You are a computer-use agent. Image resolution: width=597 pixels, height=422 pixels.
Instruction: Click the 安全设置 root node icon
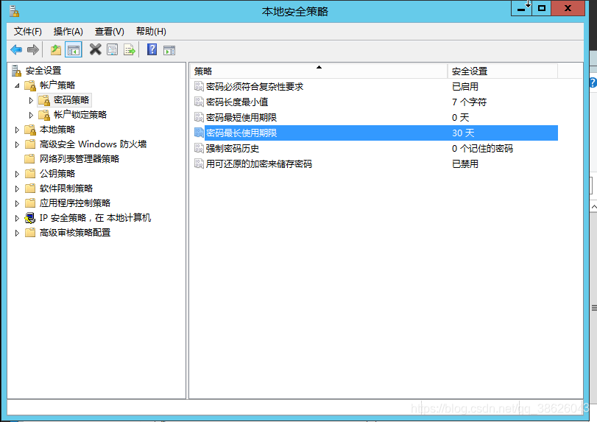tap(16, 71)
